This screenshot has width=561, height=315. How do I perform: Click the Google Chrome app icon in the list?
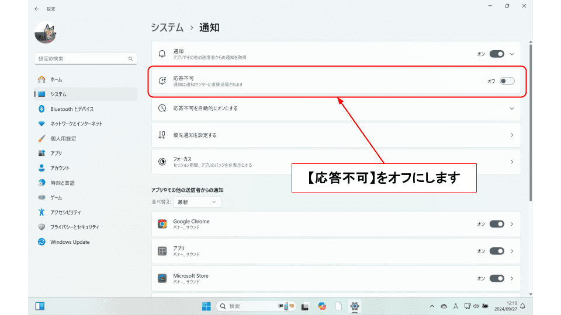162,224
